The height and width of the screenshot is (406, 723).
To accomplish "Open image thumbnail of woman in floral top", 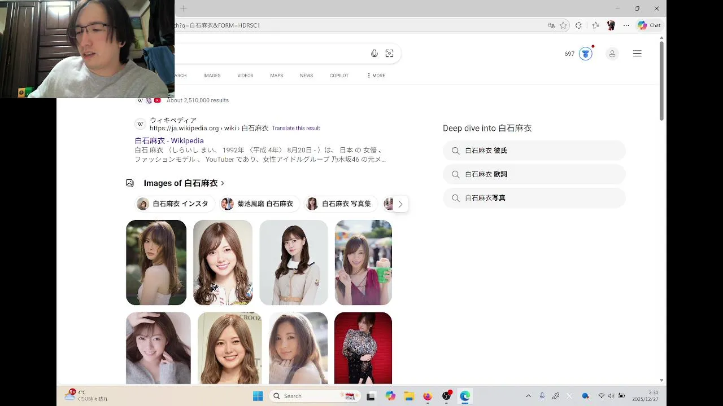I will (223, 263).
